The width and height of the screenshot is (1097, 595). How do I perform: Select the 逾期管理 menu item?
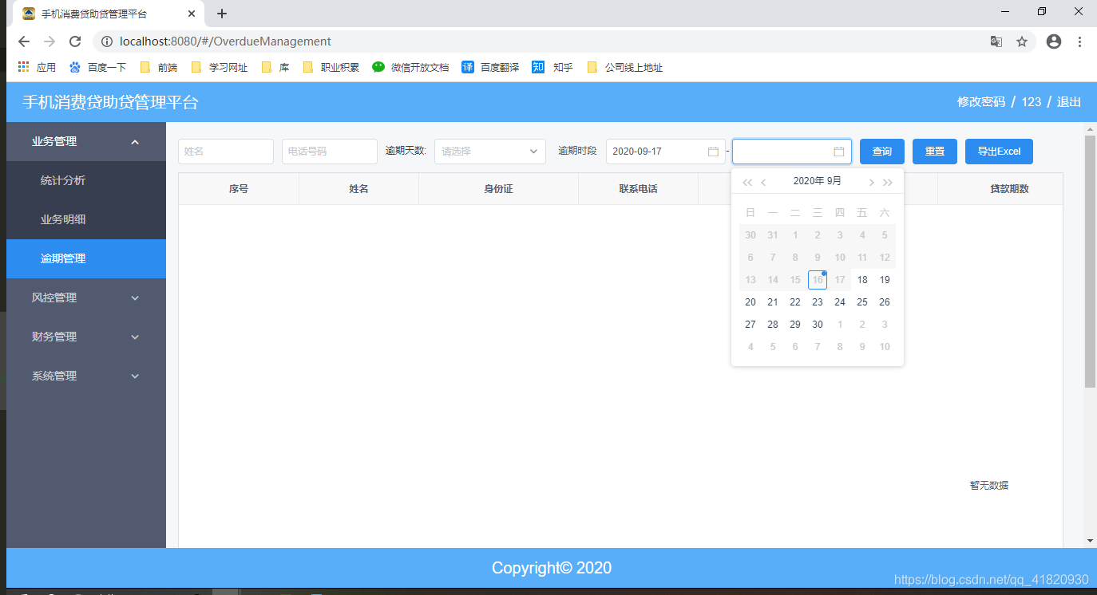pos(86,258)
